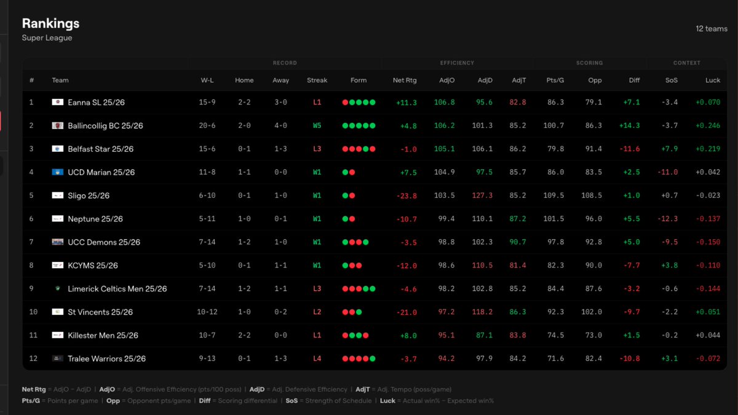Image resolution: width=738 pixels, height=415 pixels.
Task: Click Eanna SL form dots
Action: pos(359,103)
